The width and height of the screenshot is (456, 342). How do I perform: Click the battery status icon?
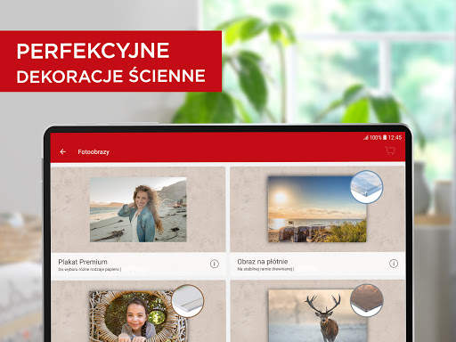385,137
